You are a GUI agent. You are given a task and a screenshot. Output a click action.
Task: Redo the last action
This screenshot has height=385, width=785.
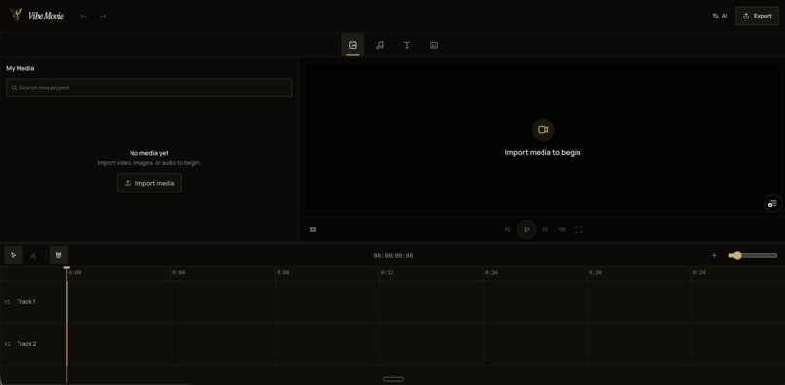tap(103, 16)
